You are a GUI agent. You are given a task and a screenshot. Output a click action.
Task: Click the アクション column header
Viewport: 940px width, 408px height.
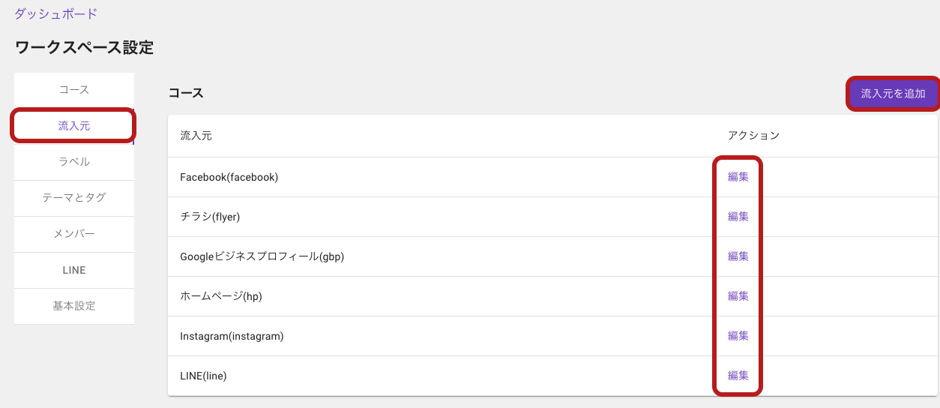[754, 136]
